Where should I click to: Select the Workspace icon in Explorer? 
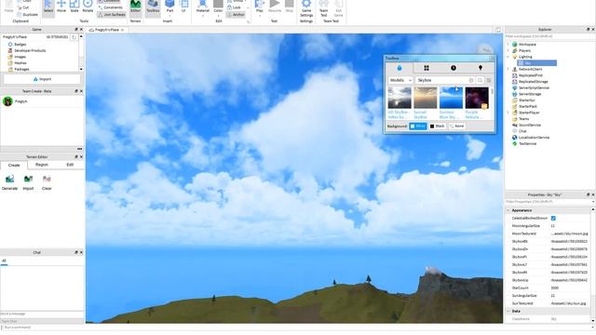tap(515, 45)
